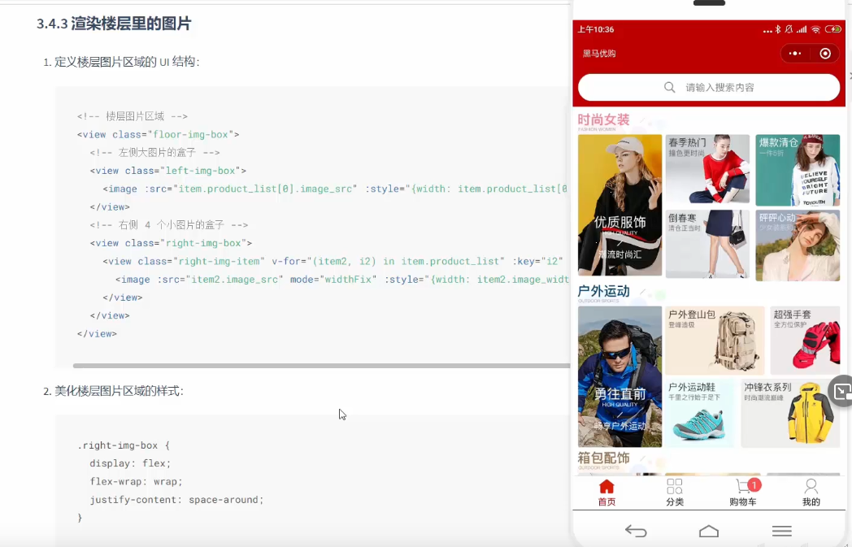This screenshot has width=852, height=547.
Task: Tap the phone back navigation arrow
Action: click(636, 531)
